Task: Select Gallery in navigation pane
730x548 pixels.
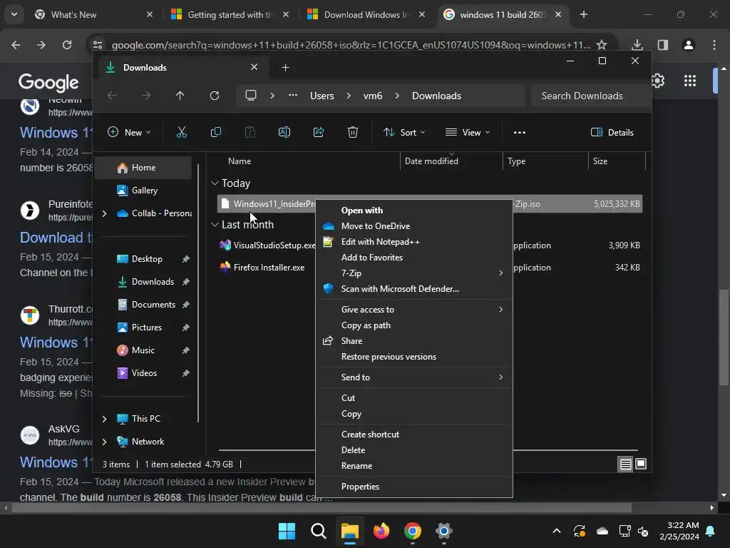Action: pyautogui.click(x=144, y=190)
